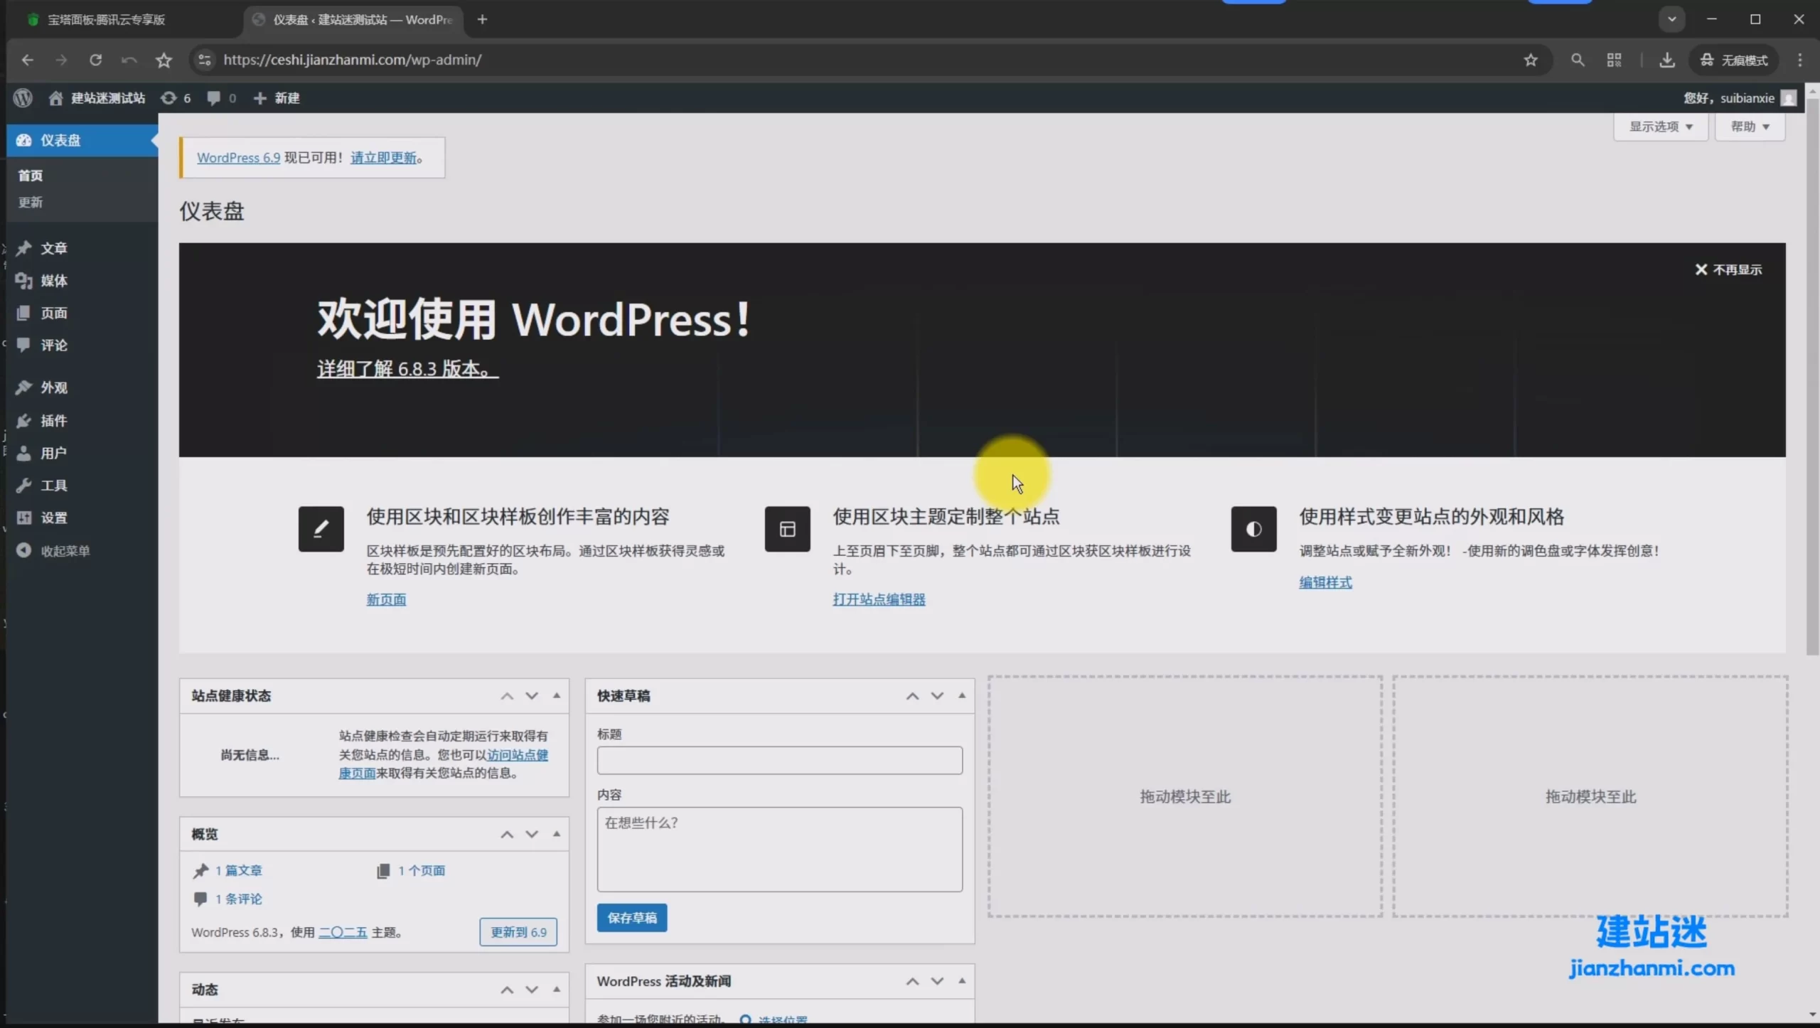The height and width of the screenshot is (1028, 1820).
Task: Expand the 显示选项 screen options dropdown
Action: [x=1661, y=127]
